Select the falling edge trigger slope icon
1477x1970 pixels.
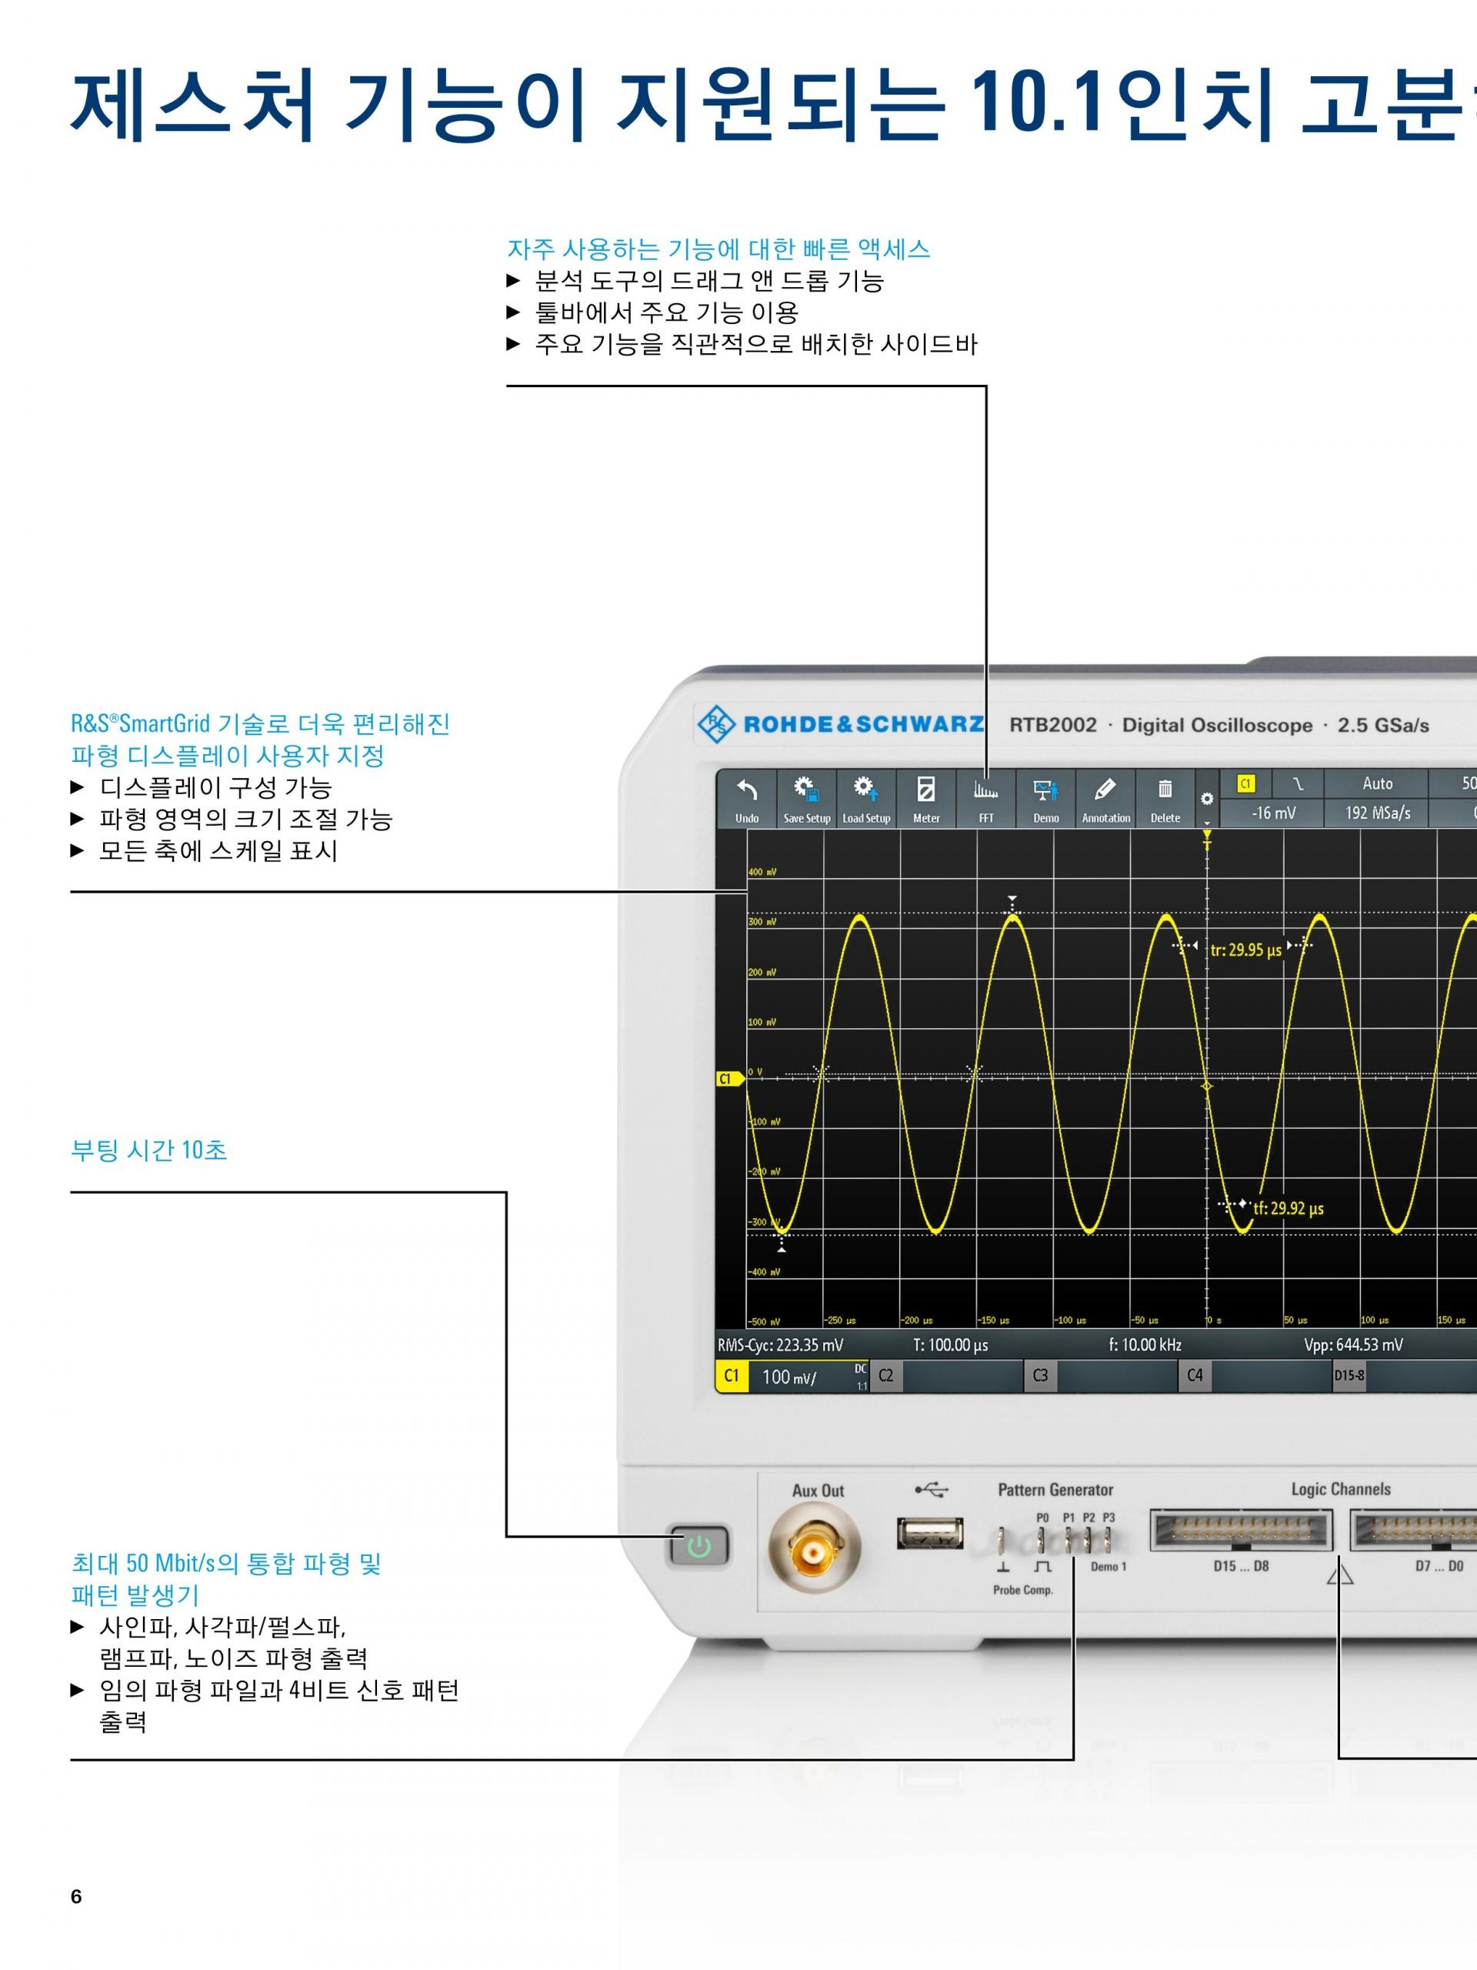(1298, 783)
